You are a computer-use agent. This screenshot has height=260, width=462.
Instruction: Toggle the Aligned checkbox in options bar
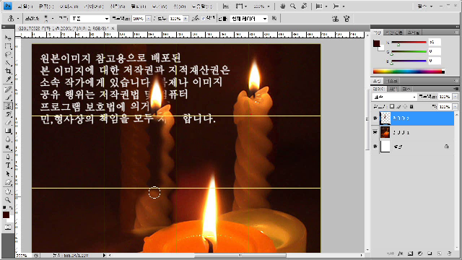coord(204,19)
